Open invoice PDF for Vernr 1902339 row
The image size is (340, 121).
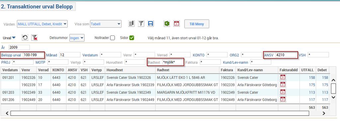coord(283,85)
